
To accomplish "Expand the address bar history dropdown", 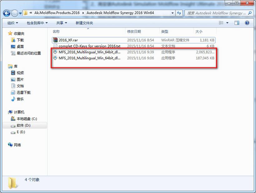I will pos(173,13).
